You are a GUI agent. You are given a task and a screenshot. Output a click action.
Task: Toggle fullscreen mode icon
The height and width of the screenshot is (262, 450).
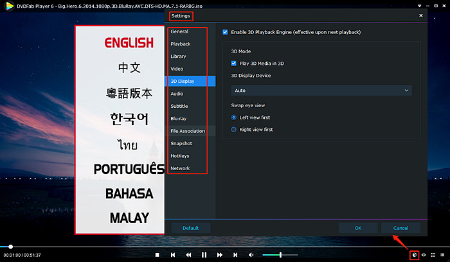(x=433, y=255)
